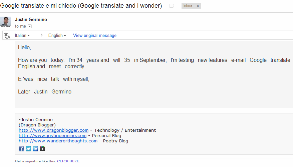Open the Italian source language dropdown

tap(22, 35)
